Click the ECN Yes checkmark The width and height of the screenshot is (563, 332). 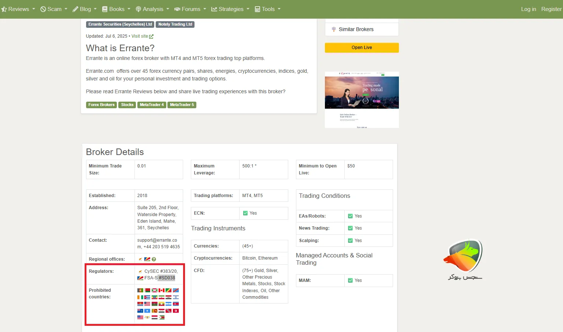pos(245,213)
